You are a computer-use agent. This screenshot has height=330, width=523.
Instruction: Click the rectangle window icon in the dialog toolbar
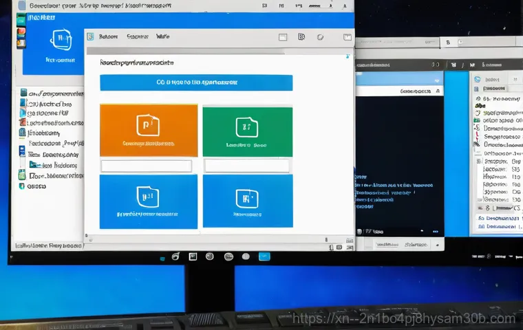(x=283, y=37)
